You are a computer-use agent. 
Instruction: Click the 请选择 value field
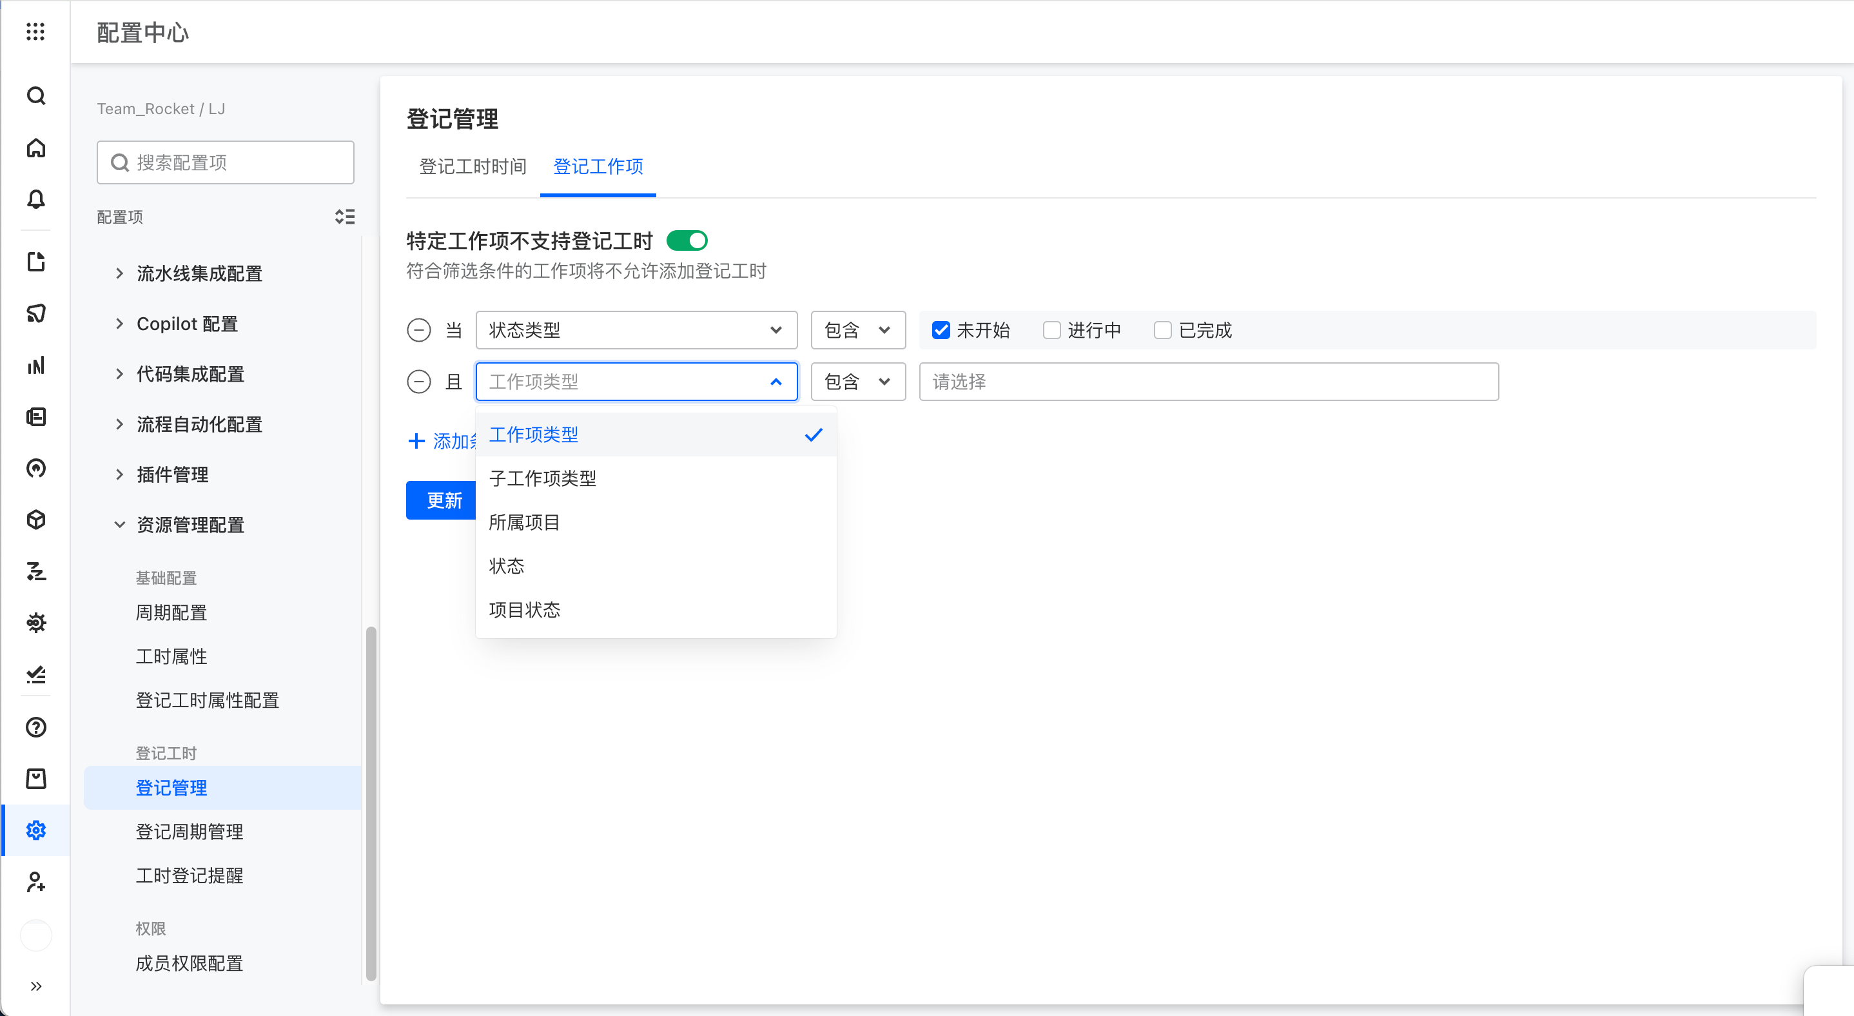tap(1209, 382)
